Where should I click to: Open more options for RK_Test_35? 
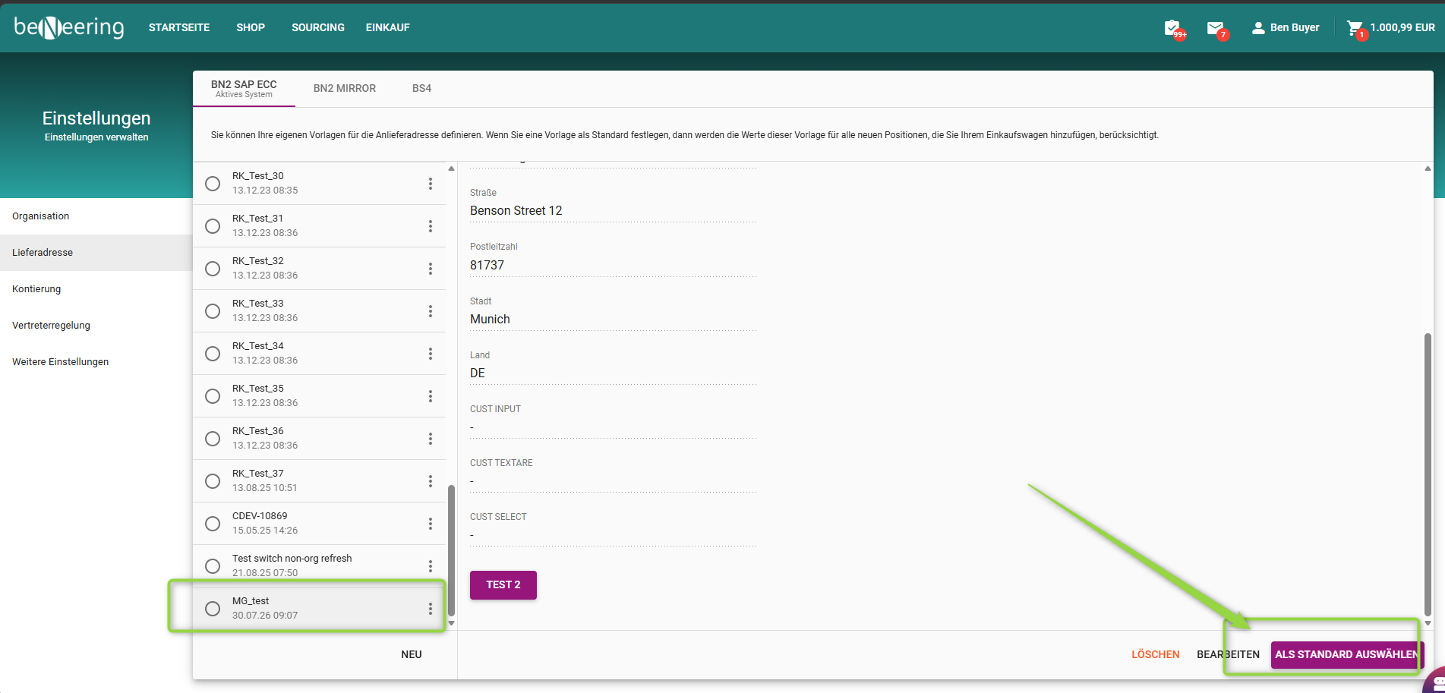click(x=430, y=396)
